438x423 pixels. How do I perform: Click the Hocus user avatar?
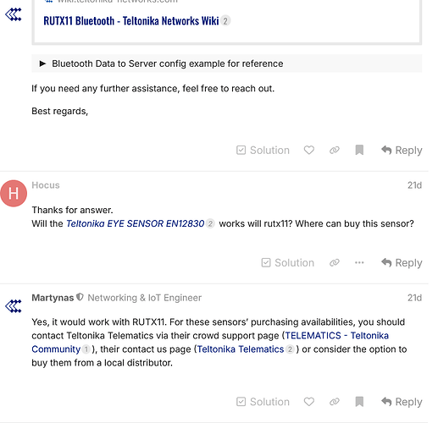click(x=14, y=194)
